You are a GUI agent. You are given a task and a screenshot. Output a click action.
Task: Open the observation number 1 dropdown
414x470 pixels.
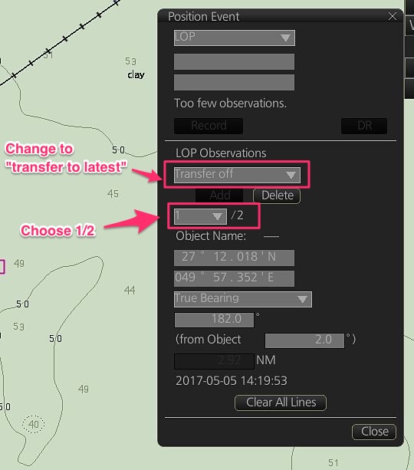coord(200,216)
